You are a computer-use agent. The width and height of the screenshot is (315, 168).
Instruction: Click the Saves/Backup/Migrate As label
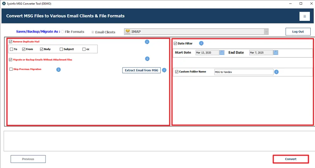[x=38, y=32]
